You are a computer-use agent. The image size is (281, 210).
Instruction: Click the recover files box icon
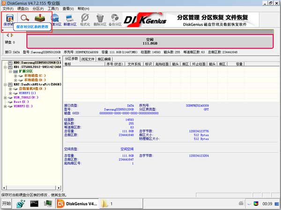pyautogui.click(x=40, y=18)
